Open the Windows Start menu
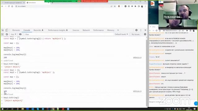Viewport: 198px width, 111px height. point(2,109)
